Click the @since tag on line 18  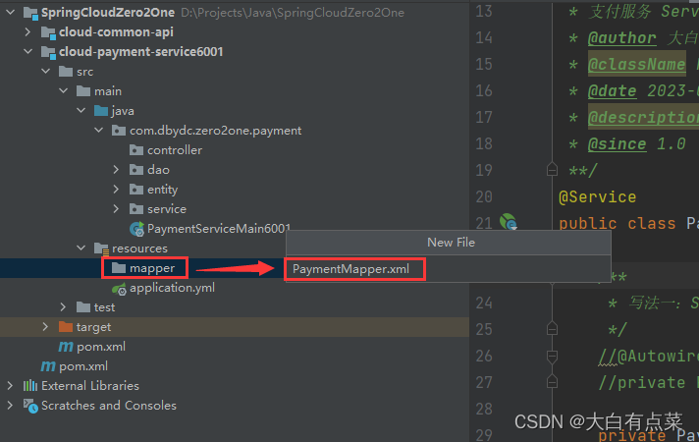(x=617, y=144)
